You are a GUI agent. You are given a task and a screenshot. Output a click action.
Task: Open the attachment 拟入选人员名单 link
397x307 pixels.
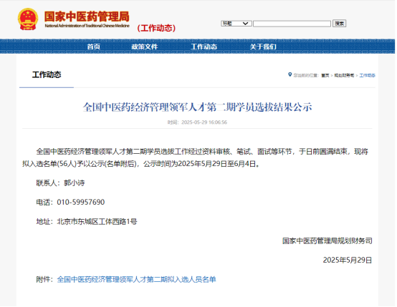136,279
